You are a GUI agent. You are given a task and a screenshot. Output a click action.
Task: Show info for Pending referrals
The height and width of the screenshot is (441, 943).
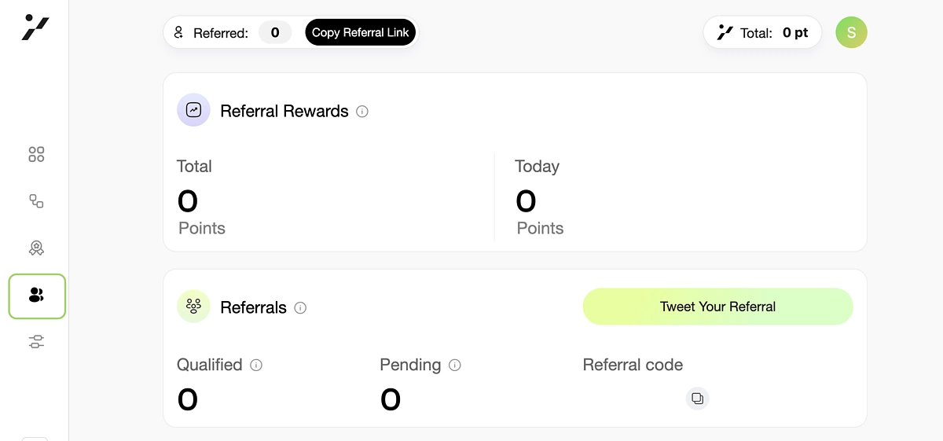[455, 366]
